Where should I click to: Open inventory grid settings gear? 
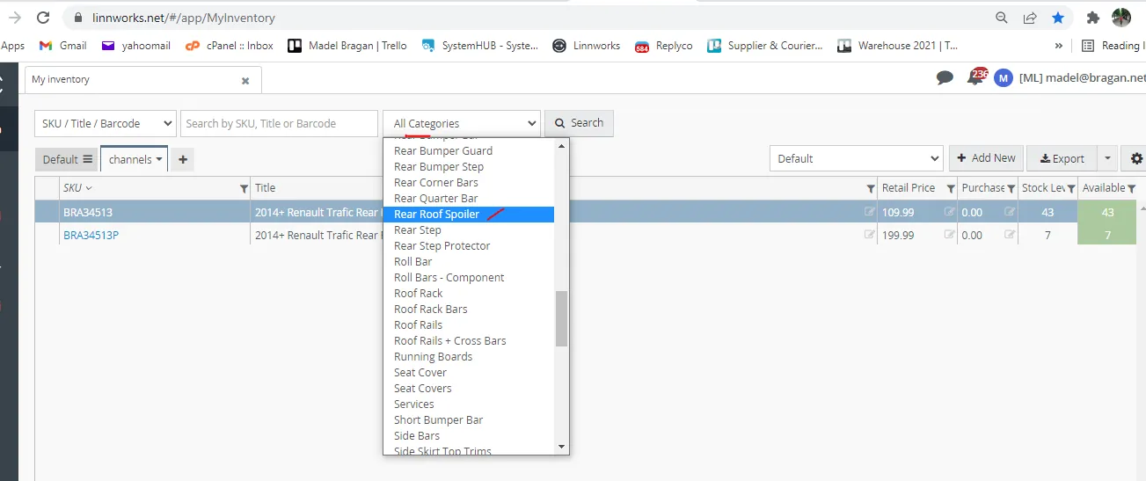click(x=1137, y=158)
